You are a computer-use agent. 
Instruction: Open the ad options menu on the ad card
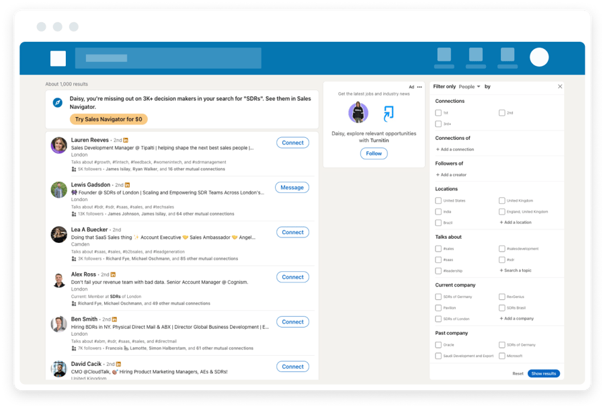pos(419,87)
